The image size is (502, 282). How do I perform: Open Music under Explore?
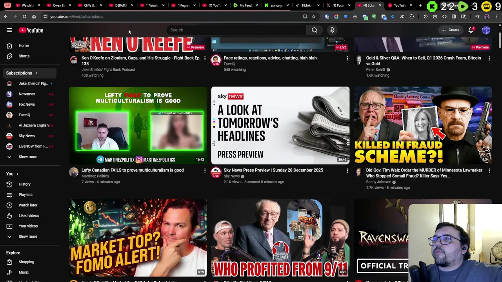[30, 272]
